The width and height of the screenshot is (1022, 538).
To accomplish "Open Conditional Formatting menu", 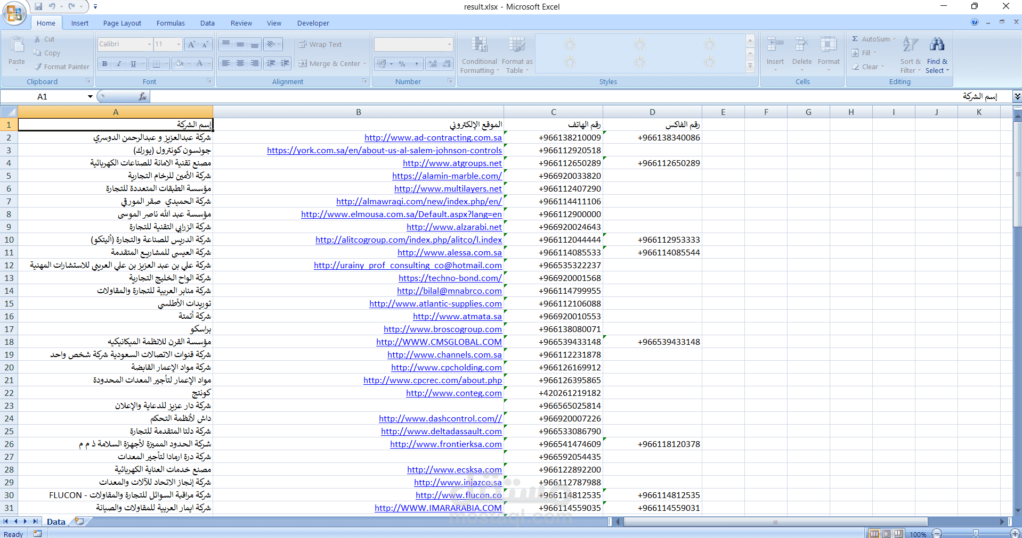I will click(x=480, y=55).
